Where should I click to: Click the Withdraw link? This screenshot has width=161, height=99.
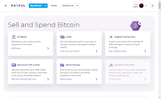tap(16, 48)
